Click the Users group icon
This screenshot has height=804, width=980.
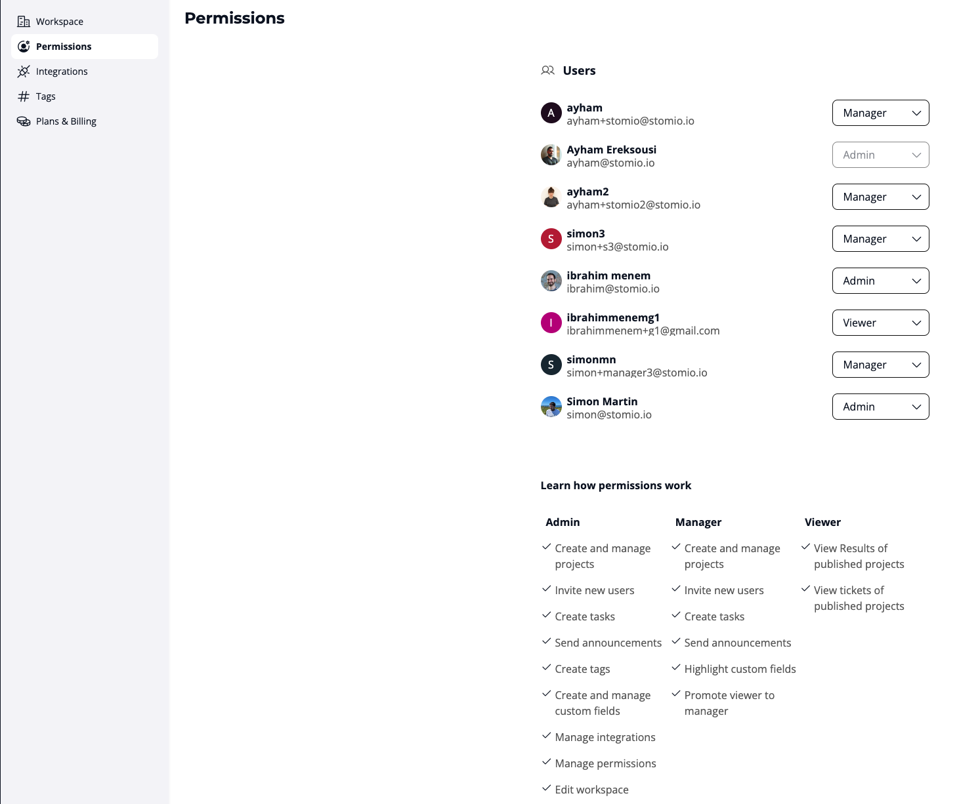(547, 71)
